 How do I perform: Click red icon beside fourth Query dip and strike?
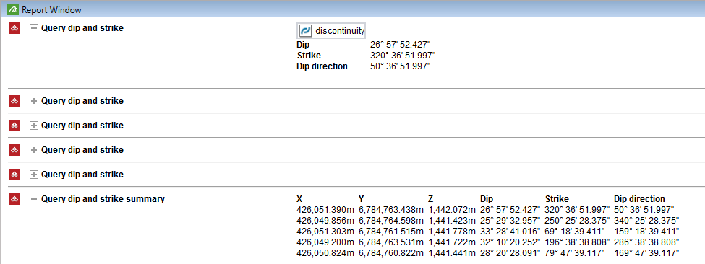click(x=14, y=150)
